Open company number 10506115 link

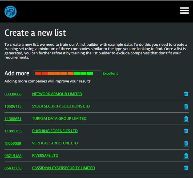pos(13,106)
